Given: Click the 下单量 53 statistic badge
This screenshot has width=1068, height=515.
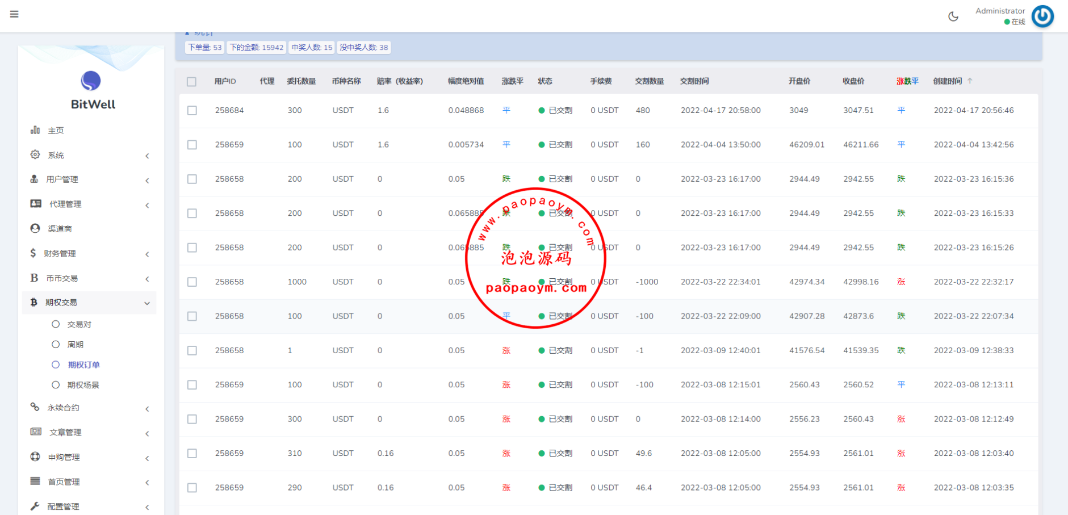Looking at the screenshot, I should [x=204, y=48].
